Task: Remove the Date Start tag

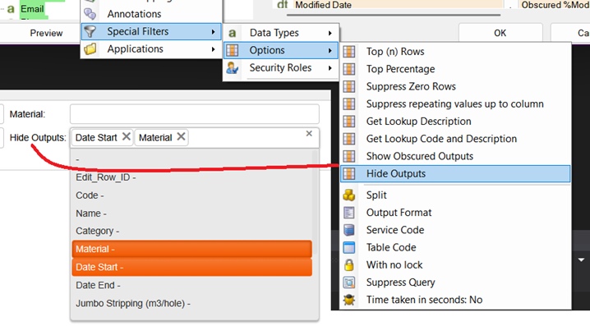Action: 127,136
